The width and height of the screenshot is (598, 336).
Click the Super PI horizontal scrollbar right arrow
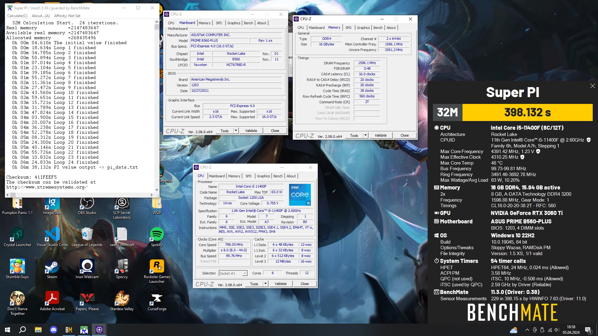(152, 195)
